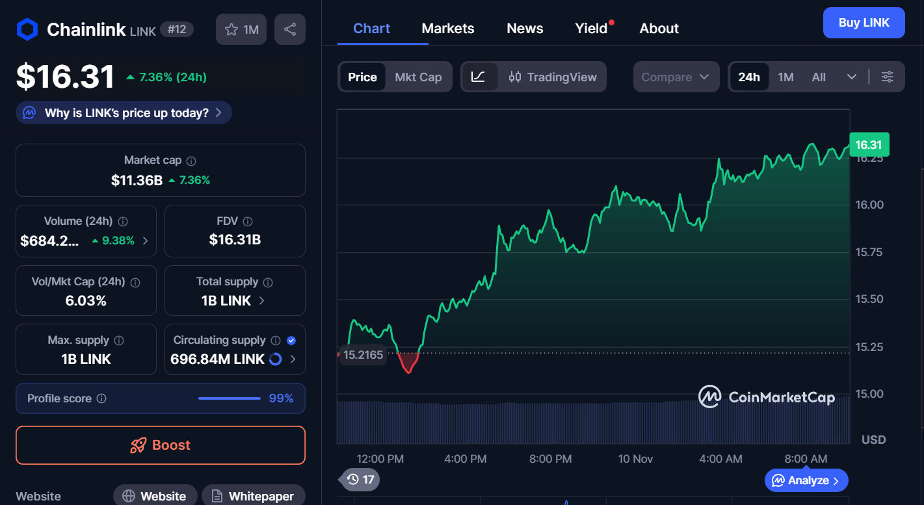Image resolution: width=924 pixels, height=505 pixels.
Task: Open the Compare dropdown
Action: point(676,77)
